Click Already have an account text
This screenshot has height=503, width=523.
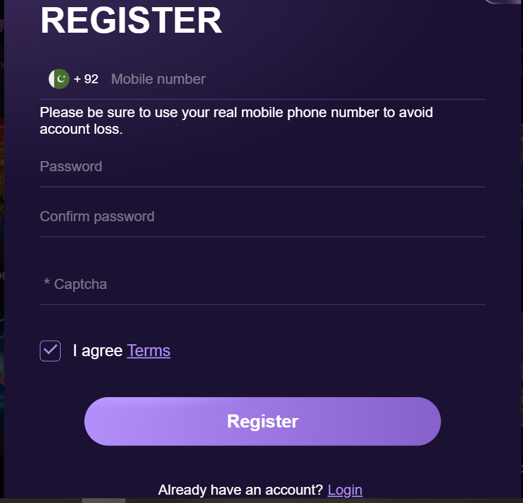[238, 489]
